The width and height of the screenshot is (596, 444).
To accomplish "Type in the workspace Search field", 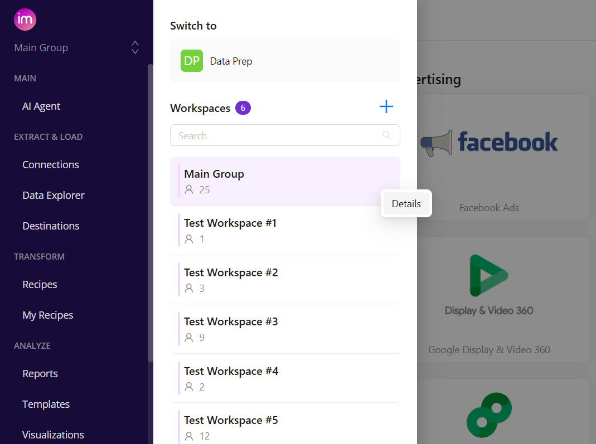I will coord(276,135).
